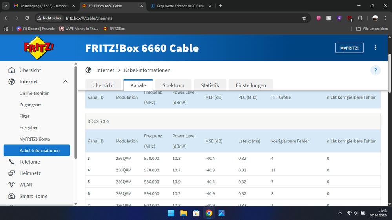The width and height of the screenshot is (392, 220).
Task: Open the volume tray icon
Action: [x=356, y=213]
